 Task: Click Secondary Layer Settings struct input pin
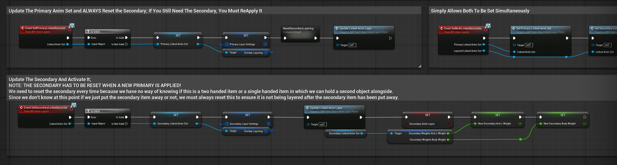pyautogui.click(x=226, y=124)
